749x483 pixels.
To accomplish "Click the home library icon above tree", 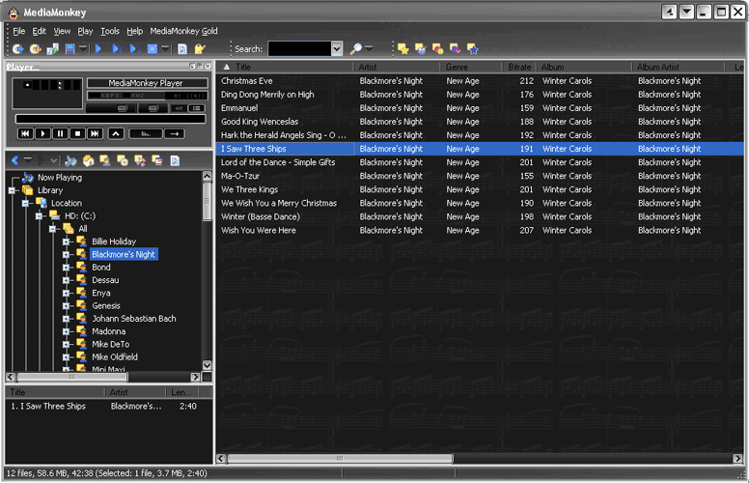I will [88, 160].
